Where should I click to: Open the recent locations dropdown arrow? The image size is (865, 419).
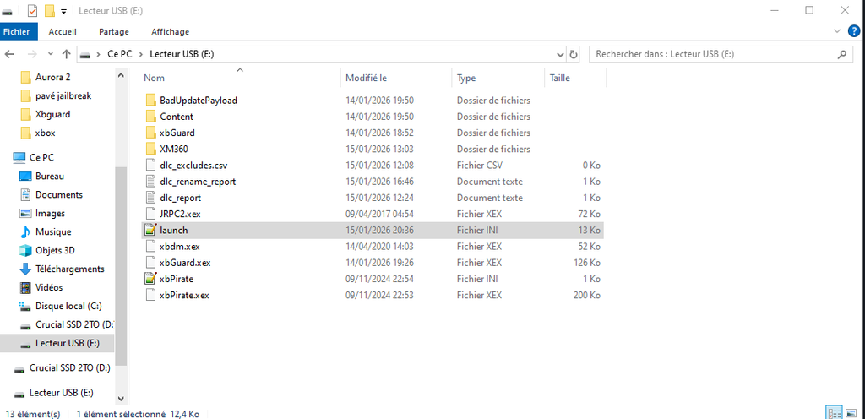click(50, 54)
